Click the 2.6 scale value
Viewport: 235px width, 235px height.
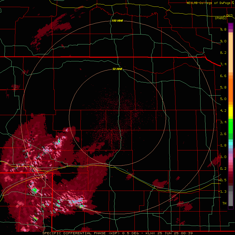coord(223,134)
